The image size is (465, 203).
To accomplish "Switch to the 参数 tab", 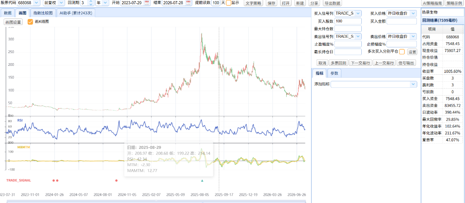I will [334, 73].
